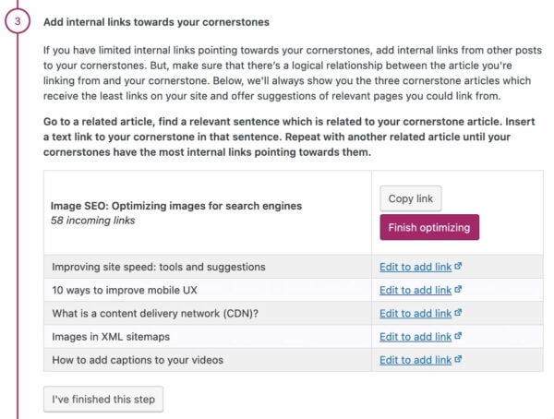Click the Finish optimizing button
Image resolution: width=554 pixels, height=419 pixels.
click(x=429, y=227)
